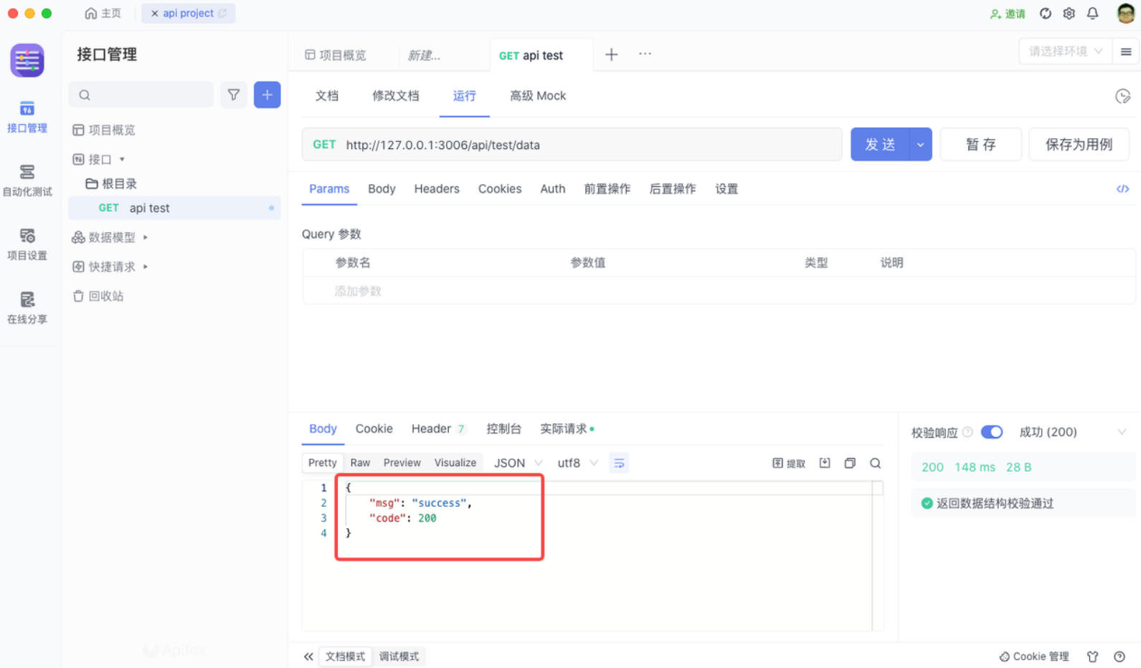Open the 在线分享 sidebar section
Screen dimensions: 1141x668
[x=27, y=308]
